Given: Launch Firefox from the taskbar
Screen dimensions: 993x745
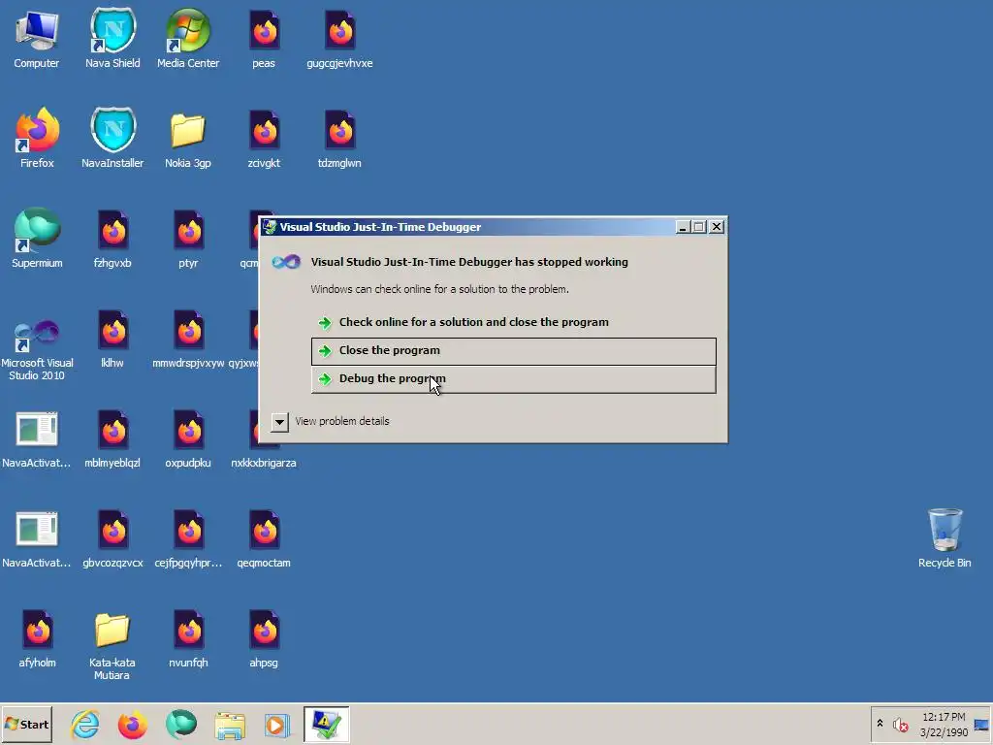Looking at the screenshot, I should [133, 725].
